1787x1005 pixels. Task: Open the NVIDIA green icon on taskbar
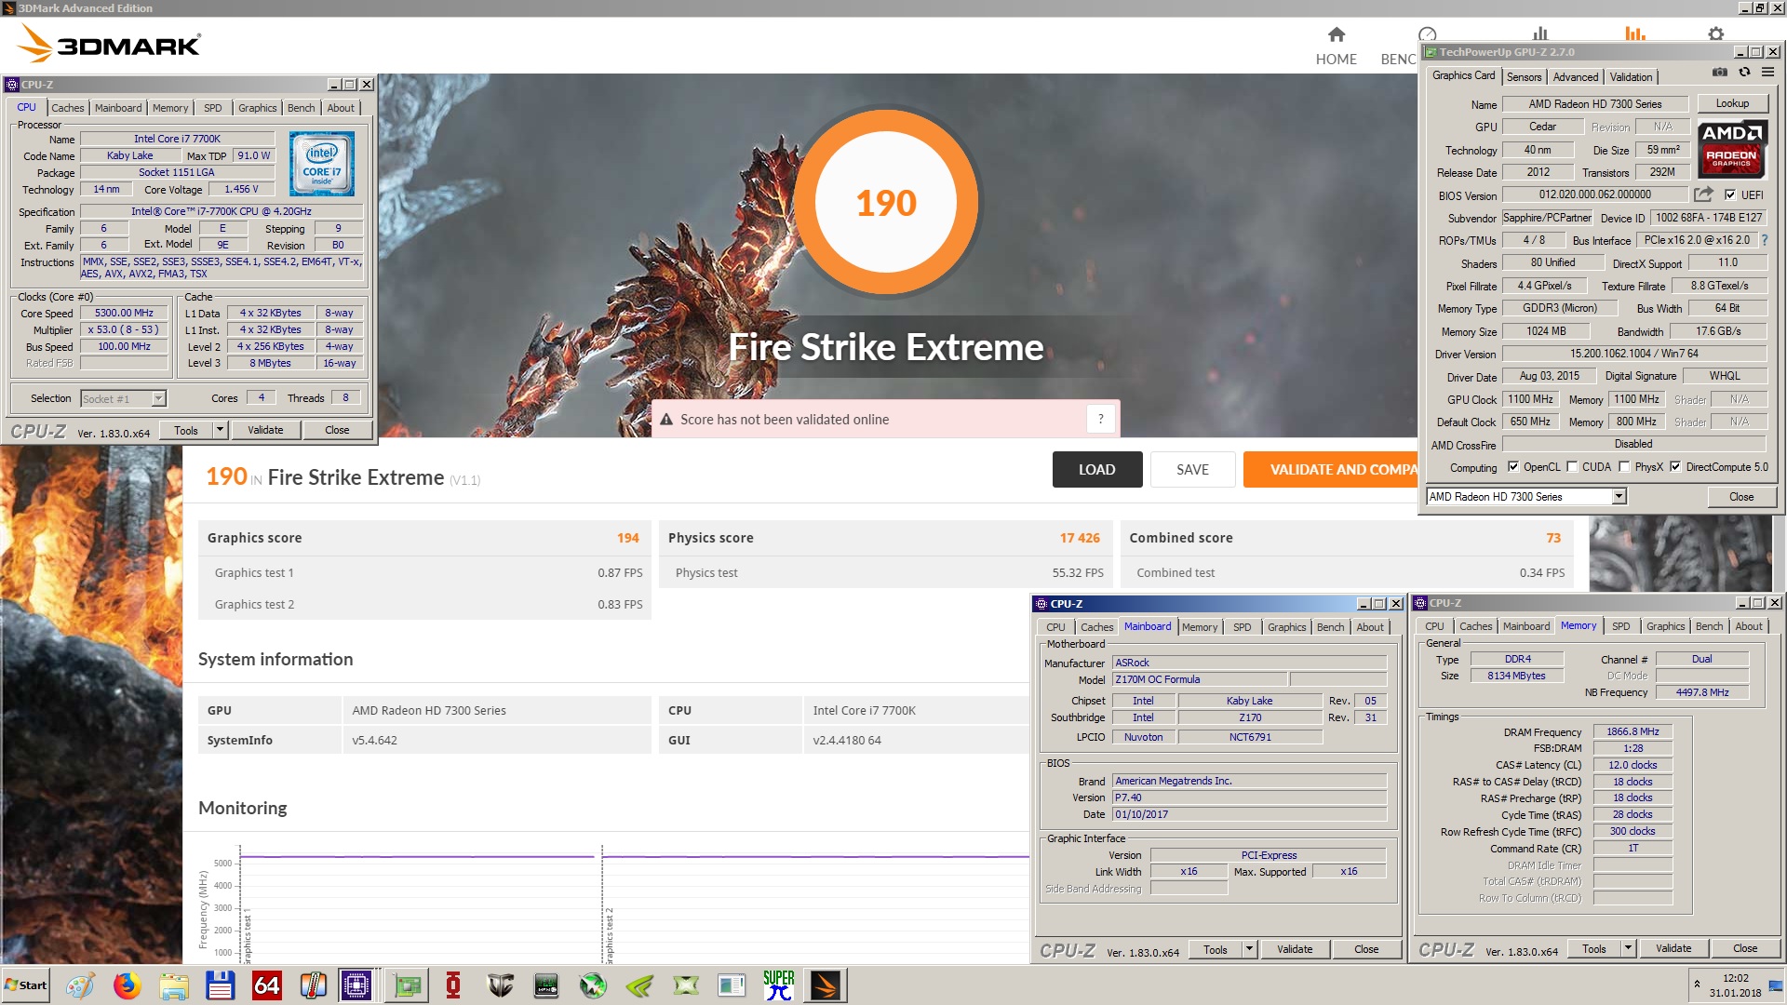pos(639,985)
